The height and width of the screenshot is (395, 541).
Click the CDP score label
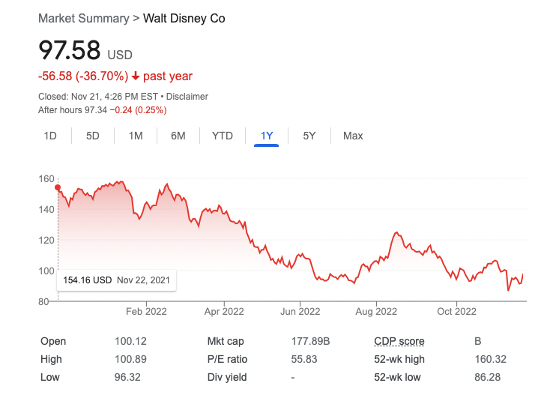[x=399, y=341]
